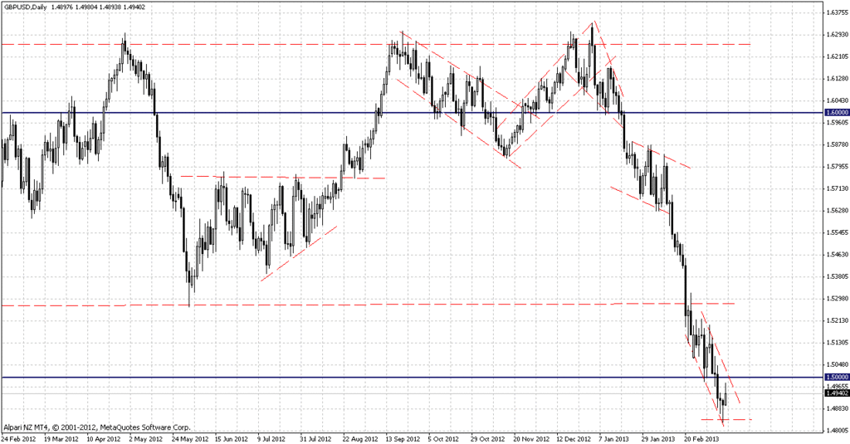Click the 1.51305 price axis label
This screenshot has width=850, height=444.
pos(838,343)
